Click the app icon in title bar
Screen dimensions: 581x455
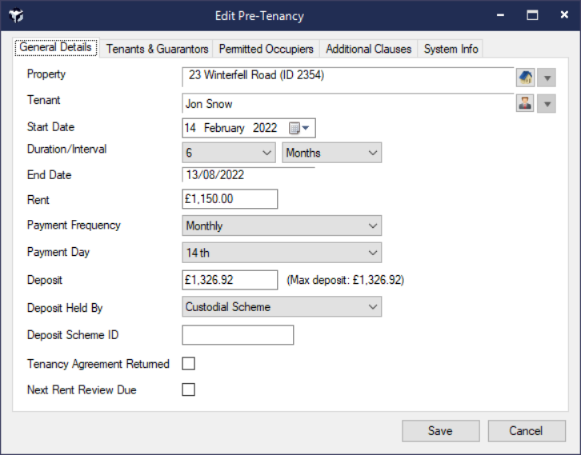click(15, 16)
